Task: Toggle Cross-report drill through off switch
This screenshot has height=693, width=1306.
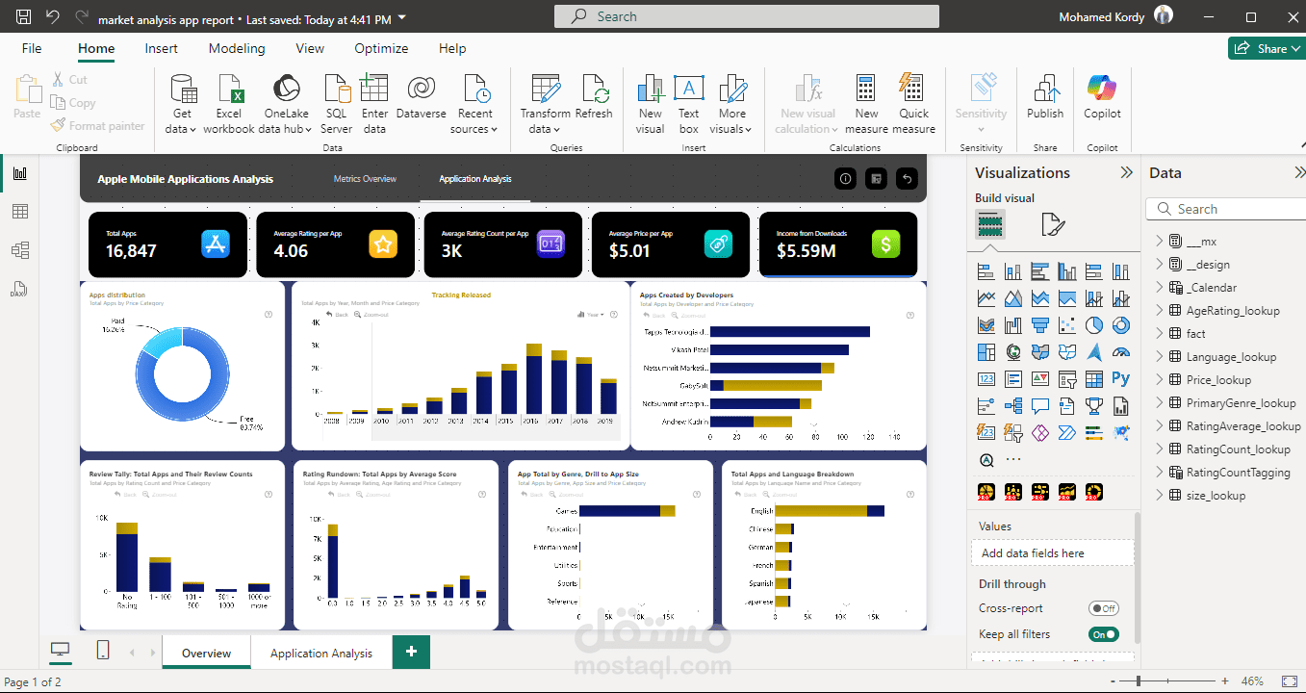Action: coord(1103,608)
